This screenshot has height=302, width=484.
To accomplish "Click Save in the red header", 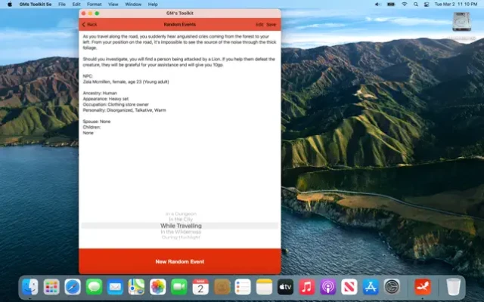I will (x=271, y=24).
